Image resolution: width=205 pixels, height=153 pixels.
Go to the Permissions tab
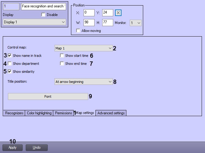[x=63, y=113]
